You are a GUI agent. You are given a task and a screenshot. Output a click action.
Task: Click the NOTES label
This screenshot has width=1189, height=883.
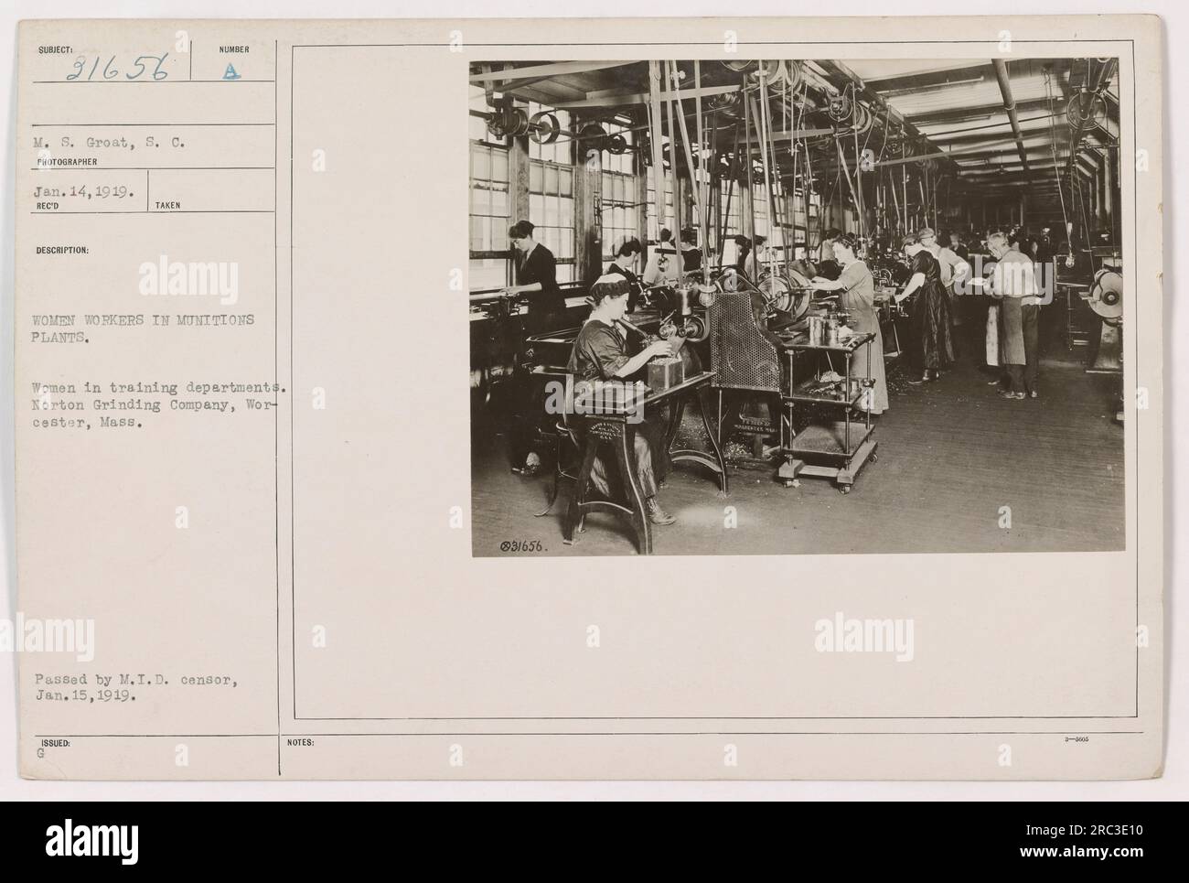pos(303,743)
